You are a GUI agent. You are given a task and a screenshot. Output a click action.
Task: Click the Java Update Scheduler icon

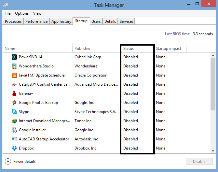[14, 75]
